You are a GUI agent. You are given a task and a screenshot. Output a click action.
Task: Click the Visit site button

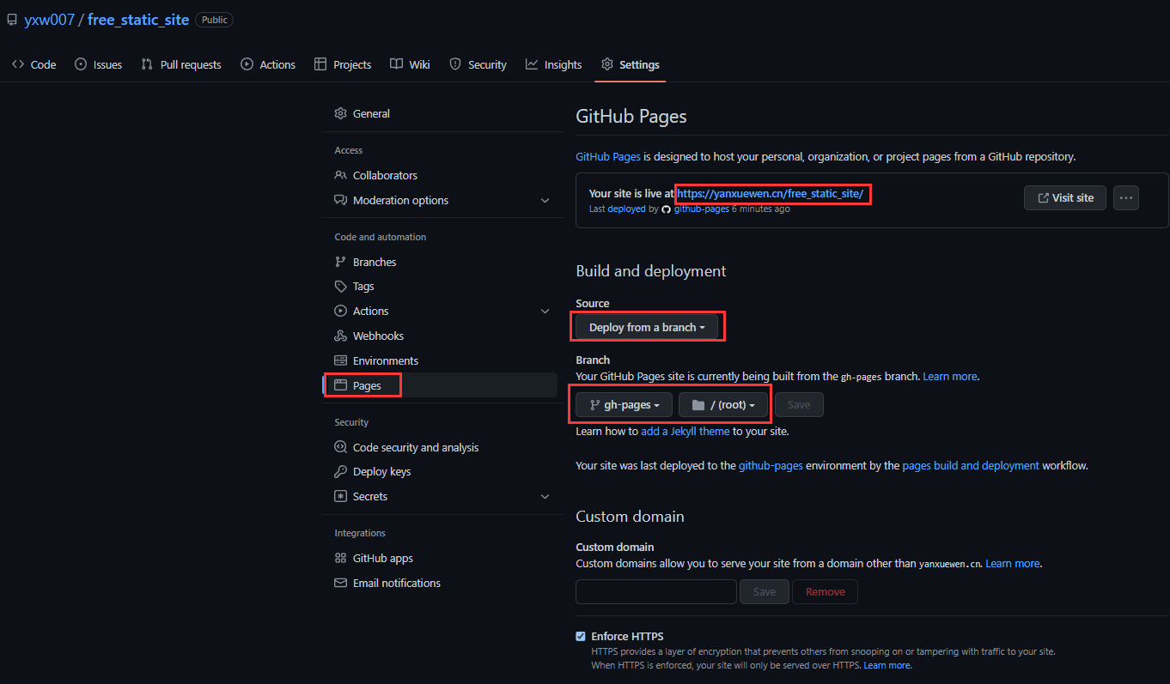point(1065,197)
